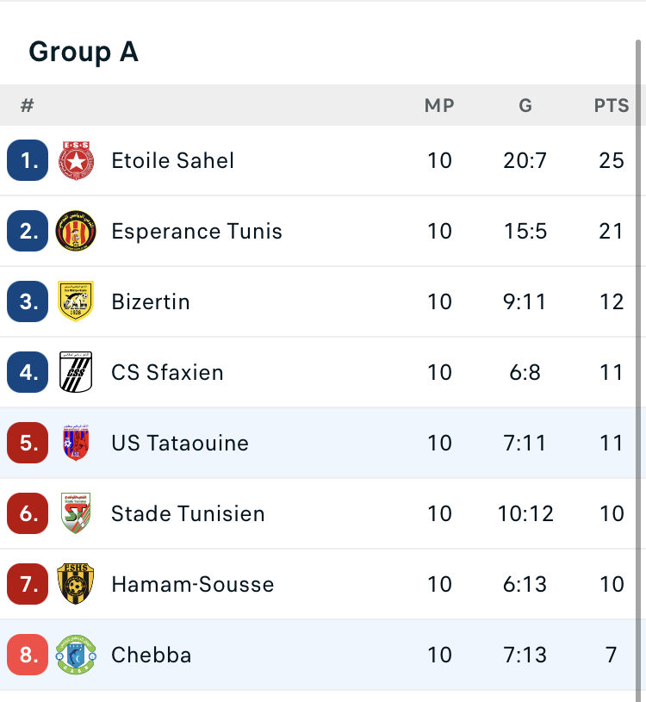Click the Chebba green circular logo
The image size is (646, 702).
76,655
